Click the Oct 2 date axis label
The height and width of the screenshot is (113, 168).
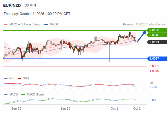point(137,108)
